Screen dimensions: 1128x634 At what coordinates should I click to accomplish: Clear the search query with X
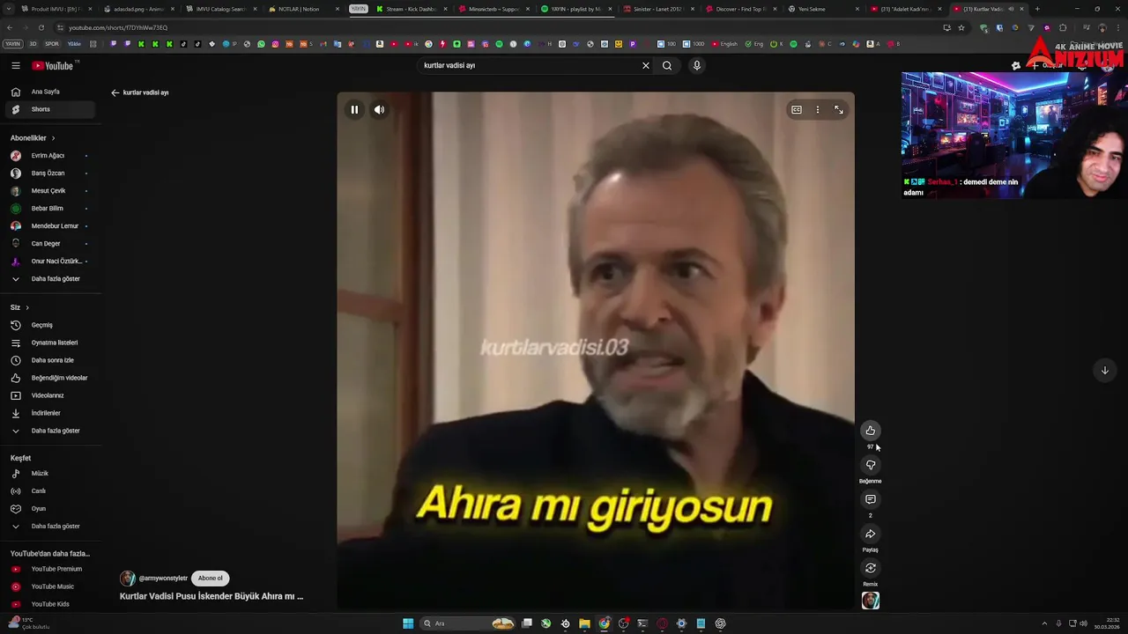pos(645,65)
